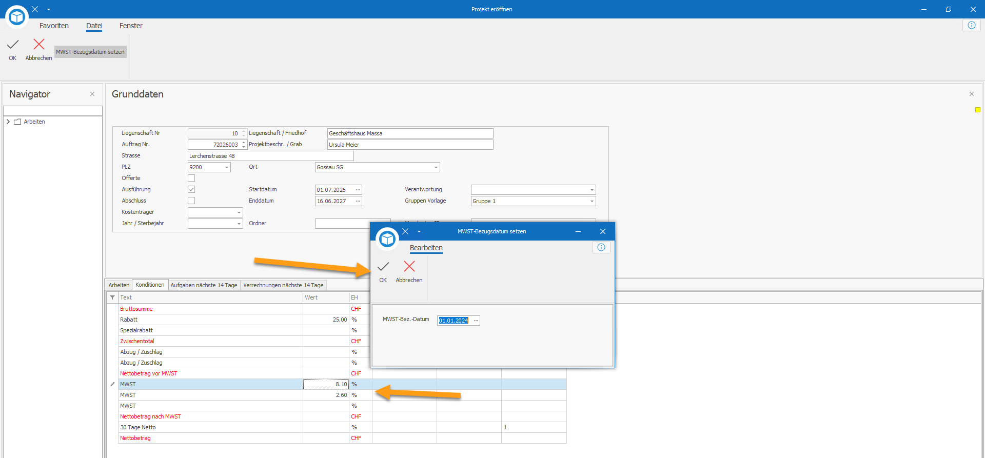This screenshot has width=985, height=458.
Task: Click the main toolbar OK checkmark
Action: (x=13, y=50)
